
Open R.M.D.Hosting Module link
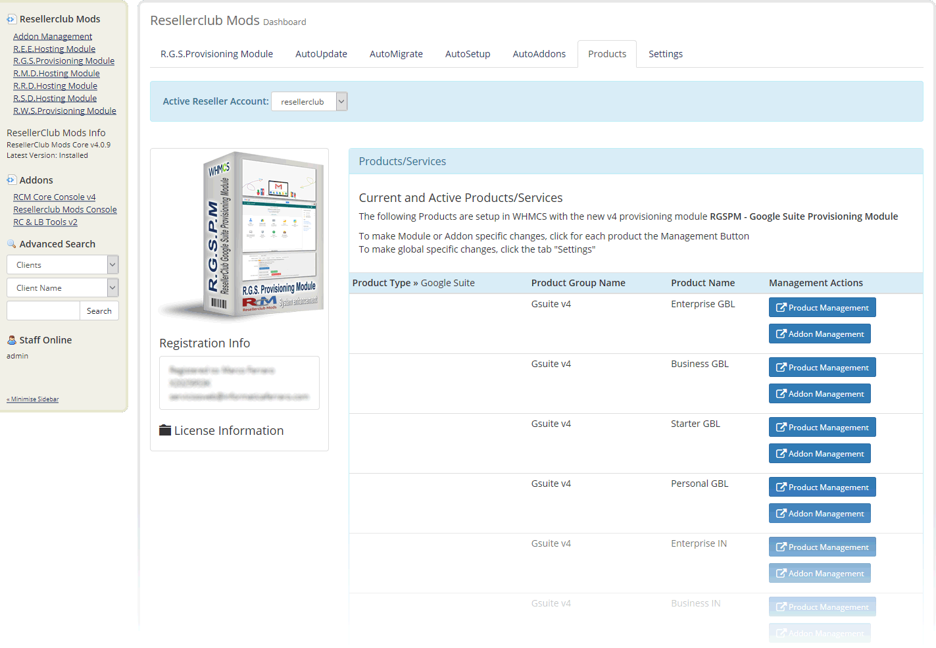(57, 73)
